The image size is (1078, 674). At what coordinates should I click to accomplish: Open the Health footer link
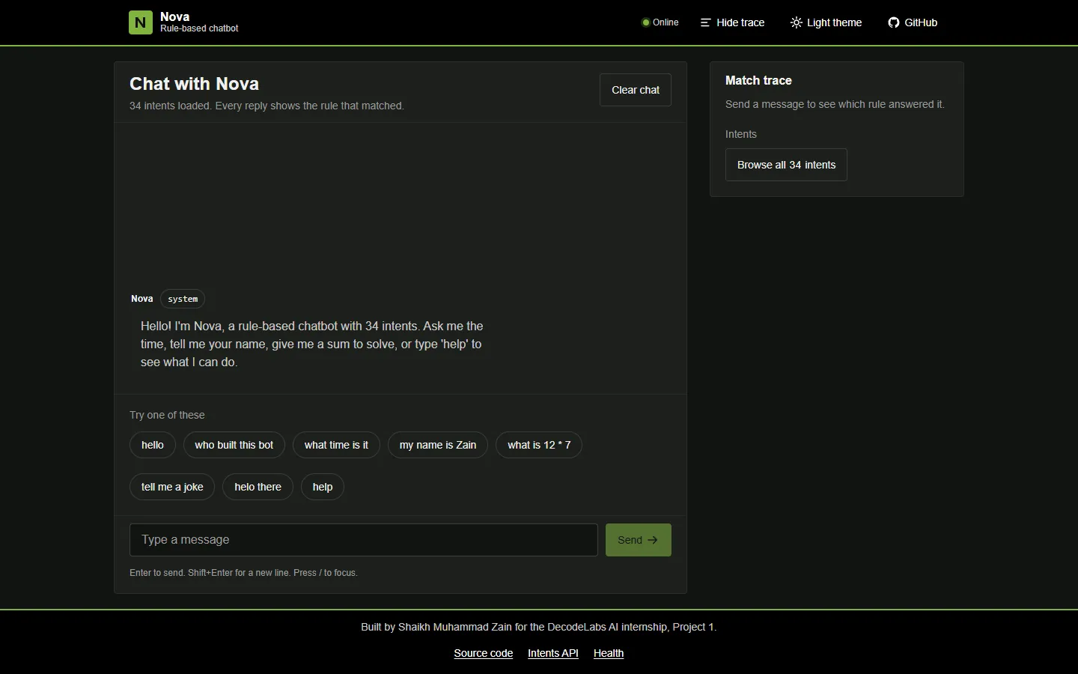609,653
